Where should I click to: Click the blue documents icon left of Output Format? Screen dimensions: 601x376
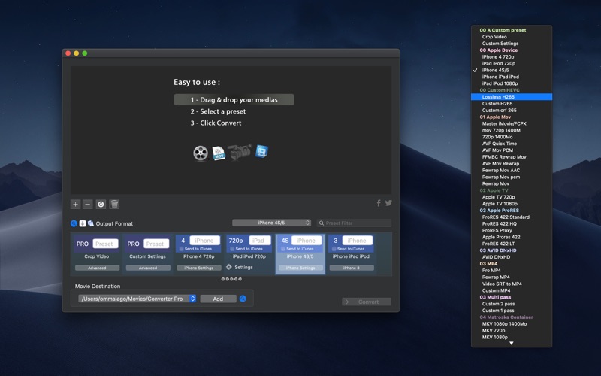click(91, 223)
